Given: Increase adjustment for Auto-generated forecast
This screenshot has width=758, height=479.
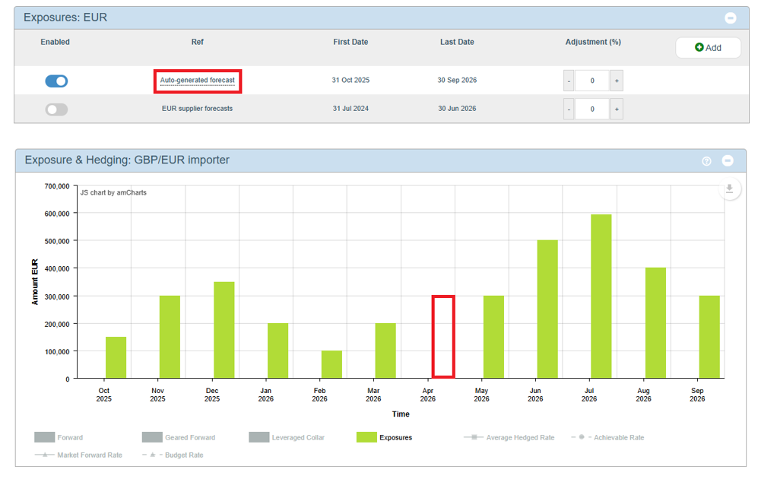Looking at the screenshot, I should coord(617,81).
